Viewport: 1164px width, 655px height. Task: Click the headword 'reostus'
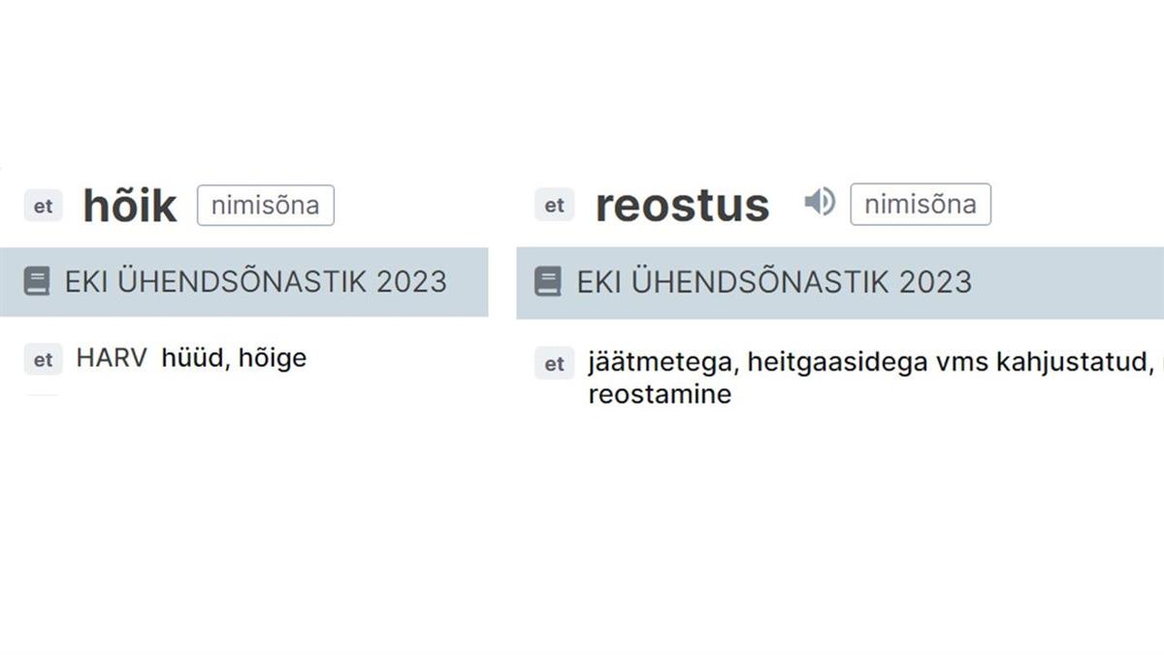click(x=682, y=206)
